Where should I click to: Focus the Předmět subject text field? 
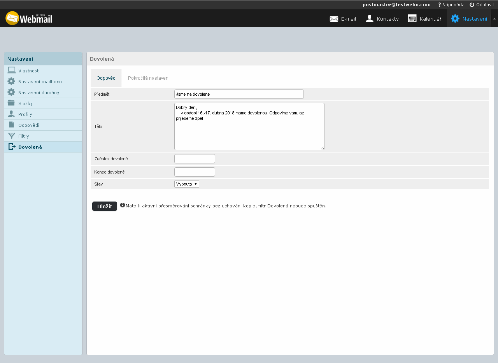pyautogui.click(x=239, y=94)
